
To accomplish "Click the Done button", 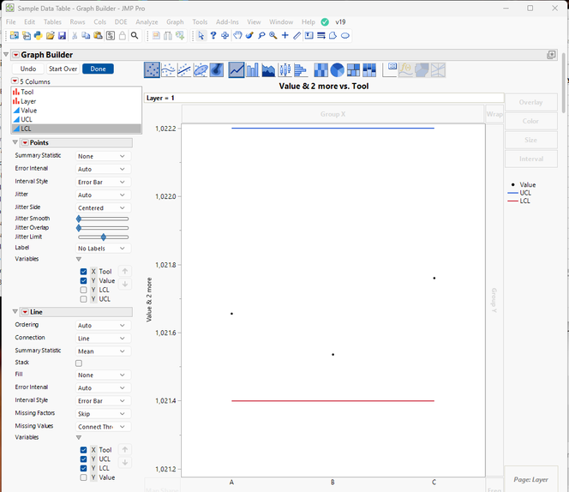I will point(98,69).
